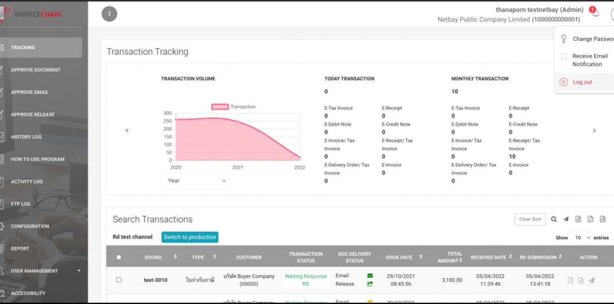Click the Switch to production button
614x304 pixels.
pos(190,237)
